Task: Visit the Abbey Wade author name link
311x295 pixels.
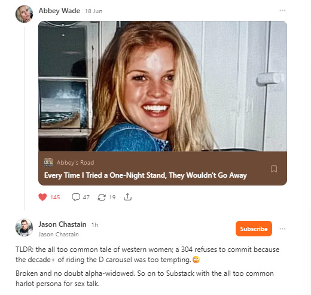Action: pyautogui.click(x=59, y=11)
